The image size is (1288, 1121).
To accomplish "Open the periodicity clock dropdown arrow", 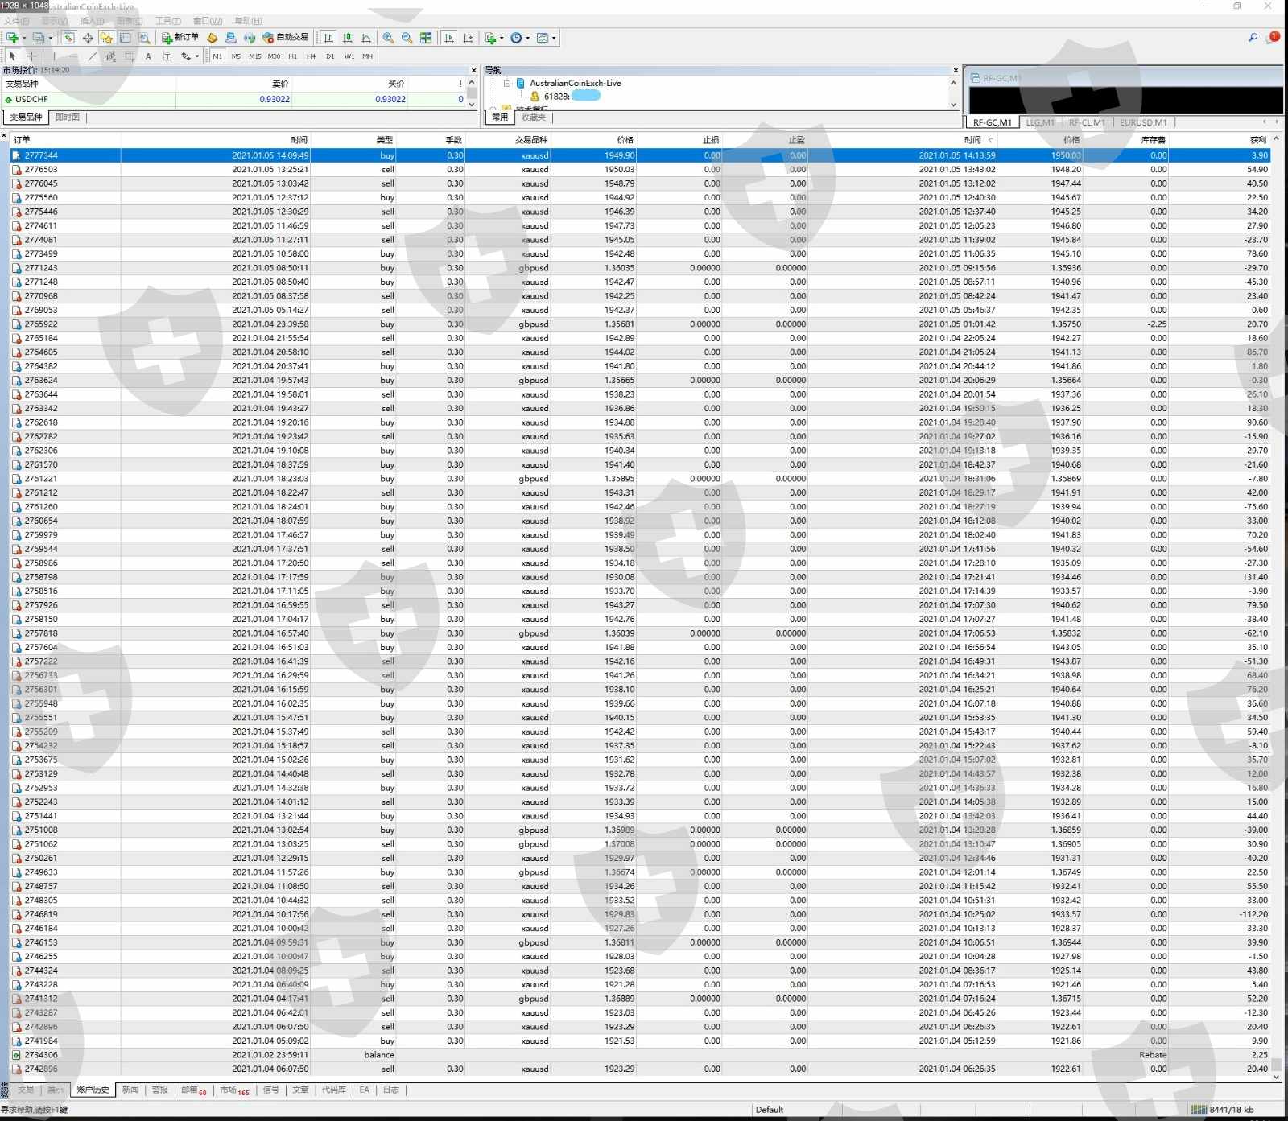I will click(x=528, y=38).
